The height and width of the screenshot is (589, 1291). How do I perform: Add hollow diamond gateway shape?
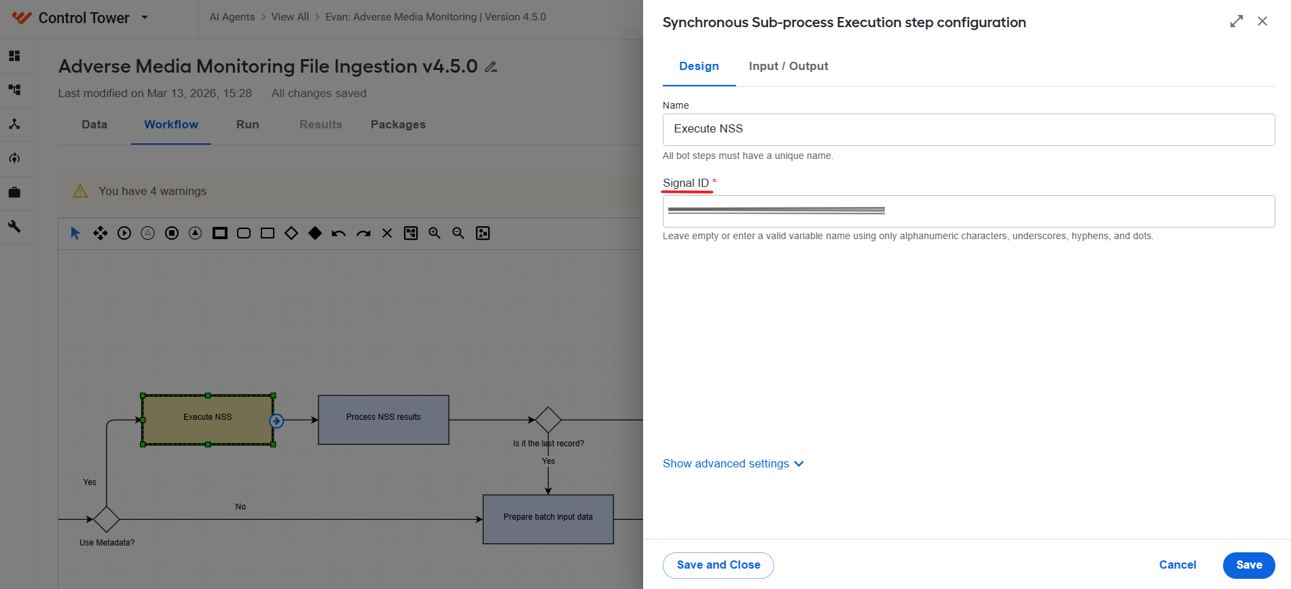(x=291, y=233)
